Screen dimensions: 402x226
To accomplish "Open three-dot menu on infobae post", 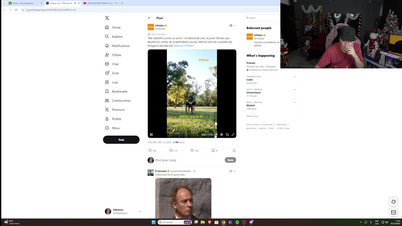I will pos(235,25).
